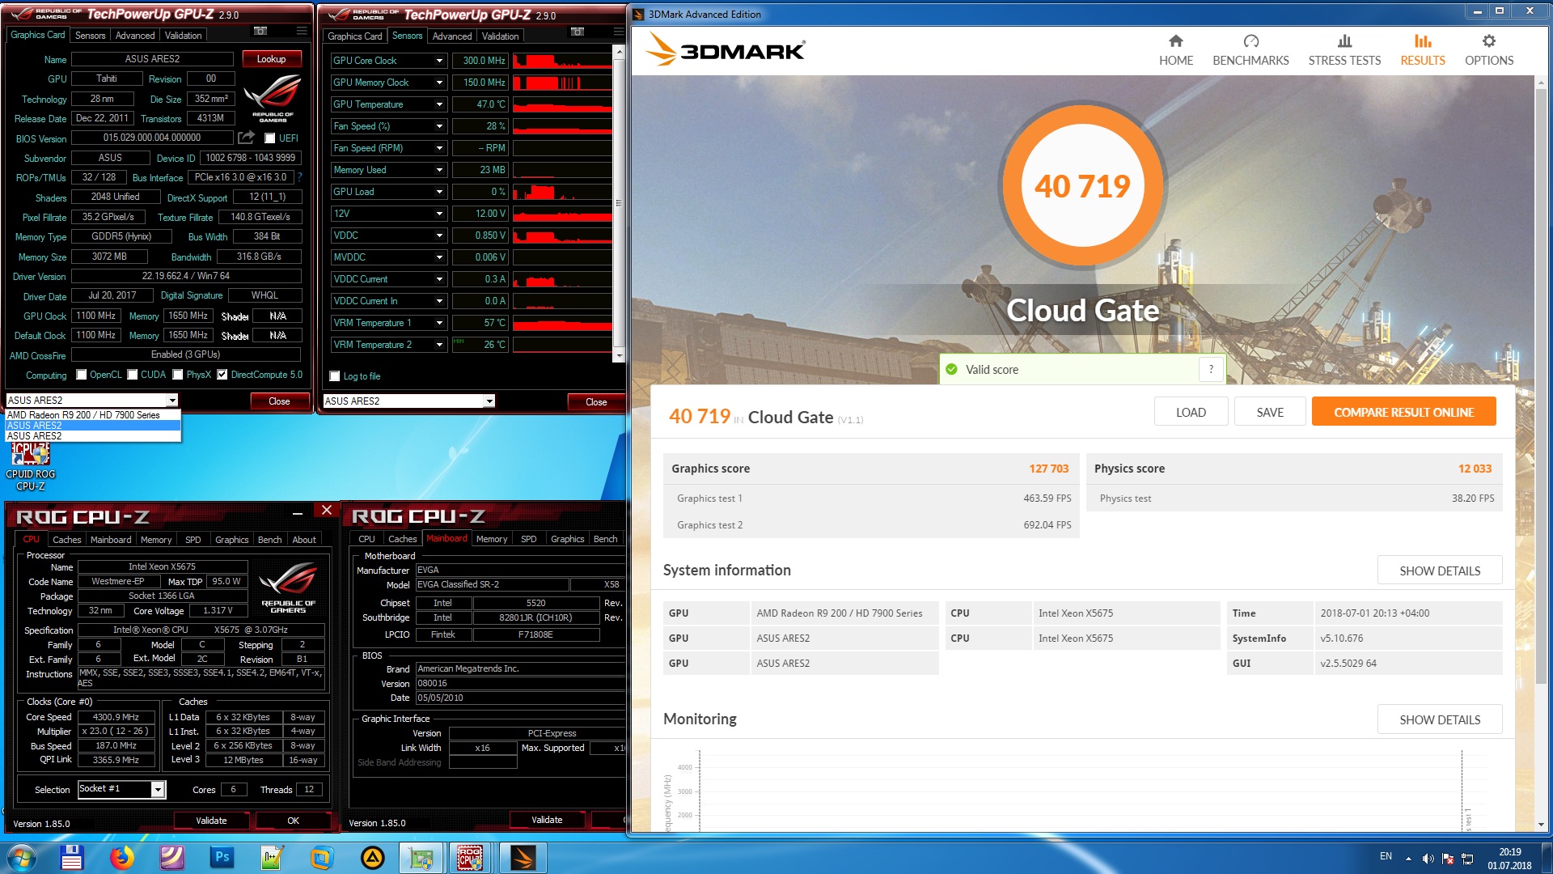Open the VMware taskbar icon
1553x874 pixels.
point(322,857)
